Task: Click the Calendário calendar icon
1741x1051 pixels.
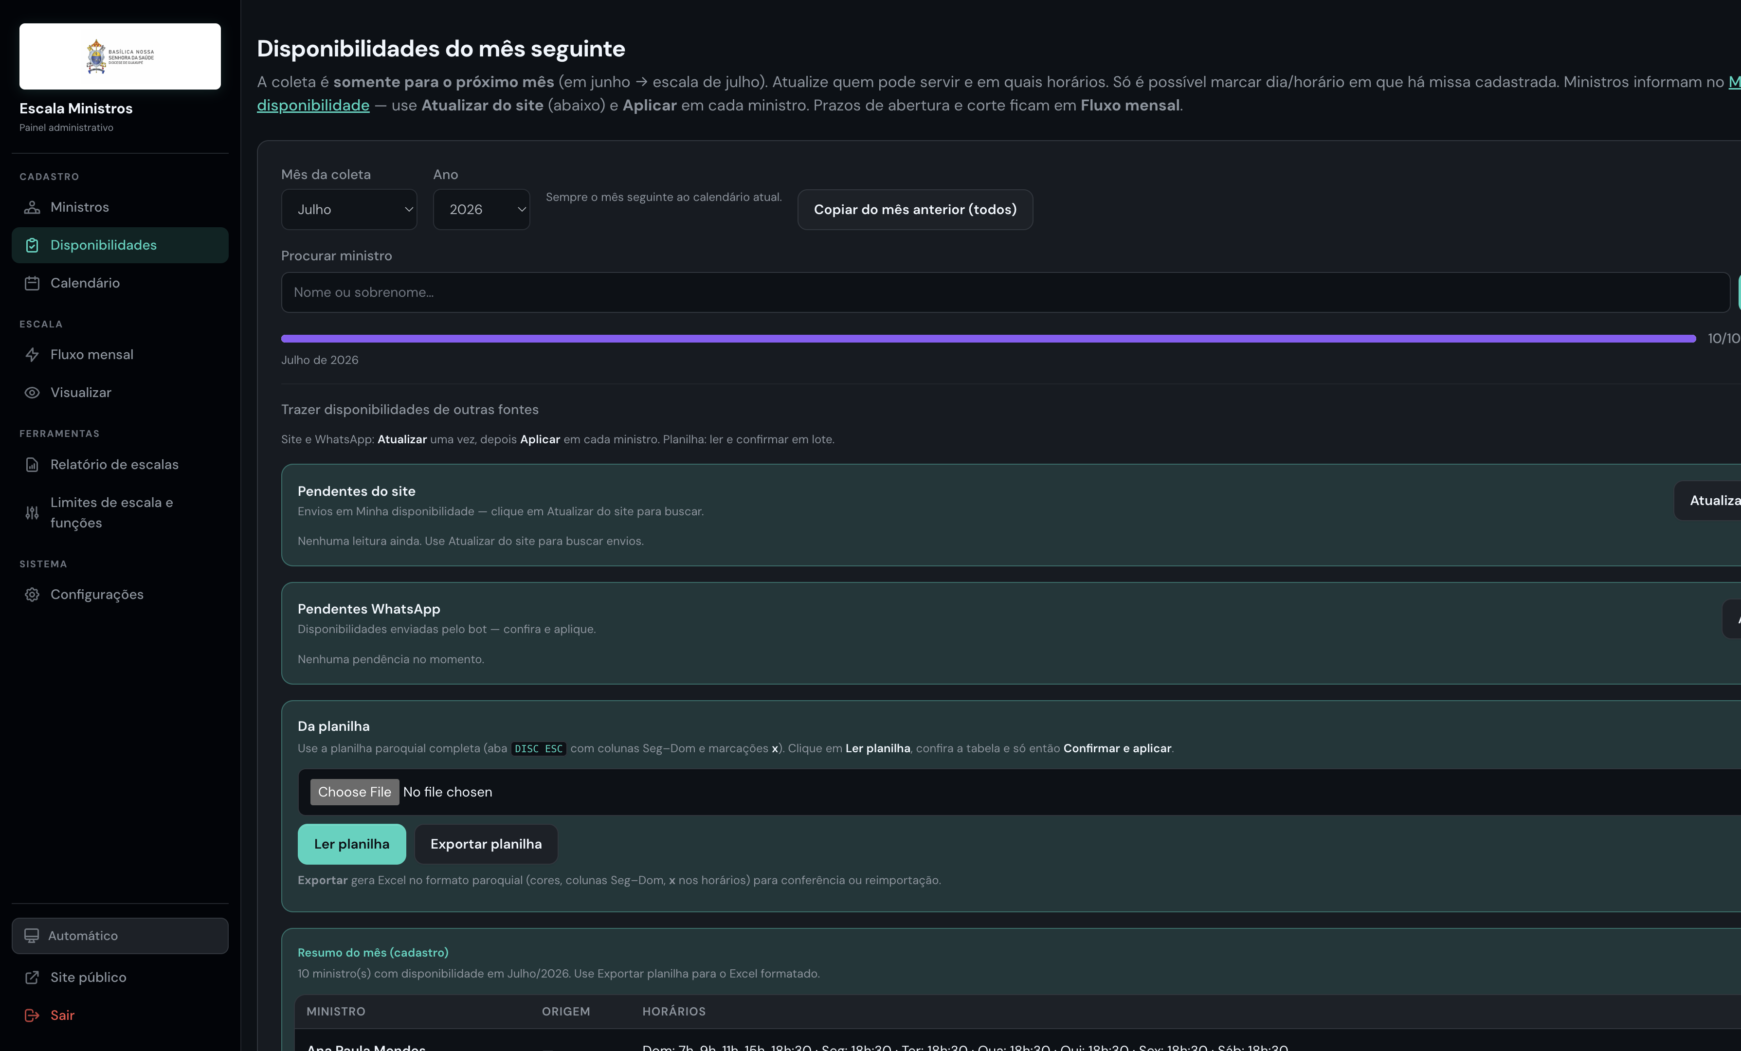Action: click(x=32, y=283)
